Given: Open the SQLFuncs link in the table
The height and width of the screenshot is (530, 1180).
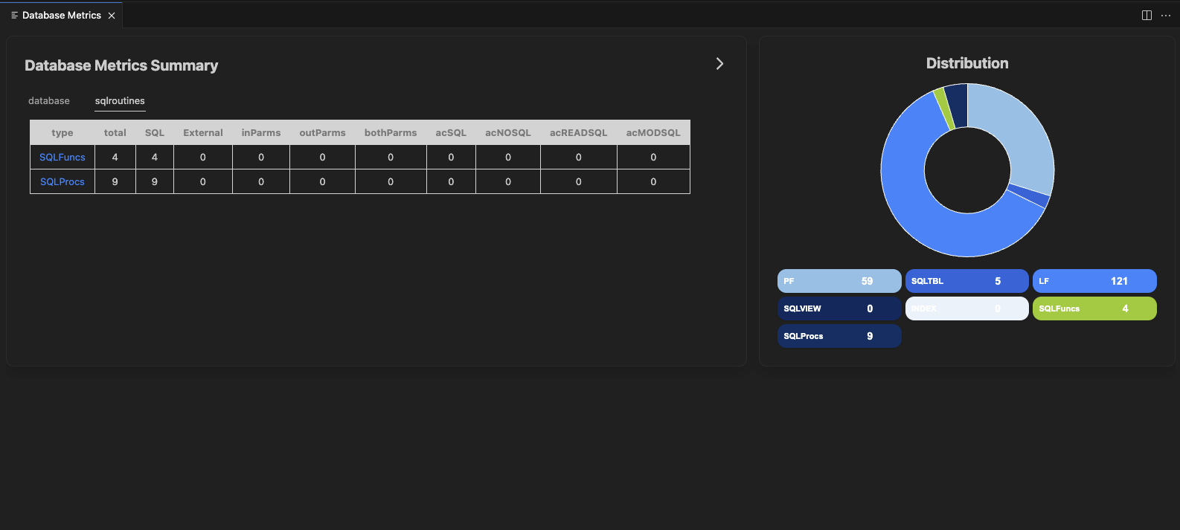Looking at the screenshot, I should (x=62, y=158).
